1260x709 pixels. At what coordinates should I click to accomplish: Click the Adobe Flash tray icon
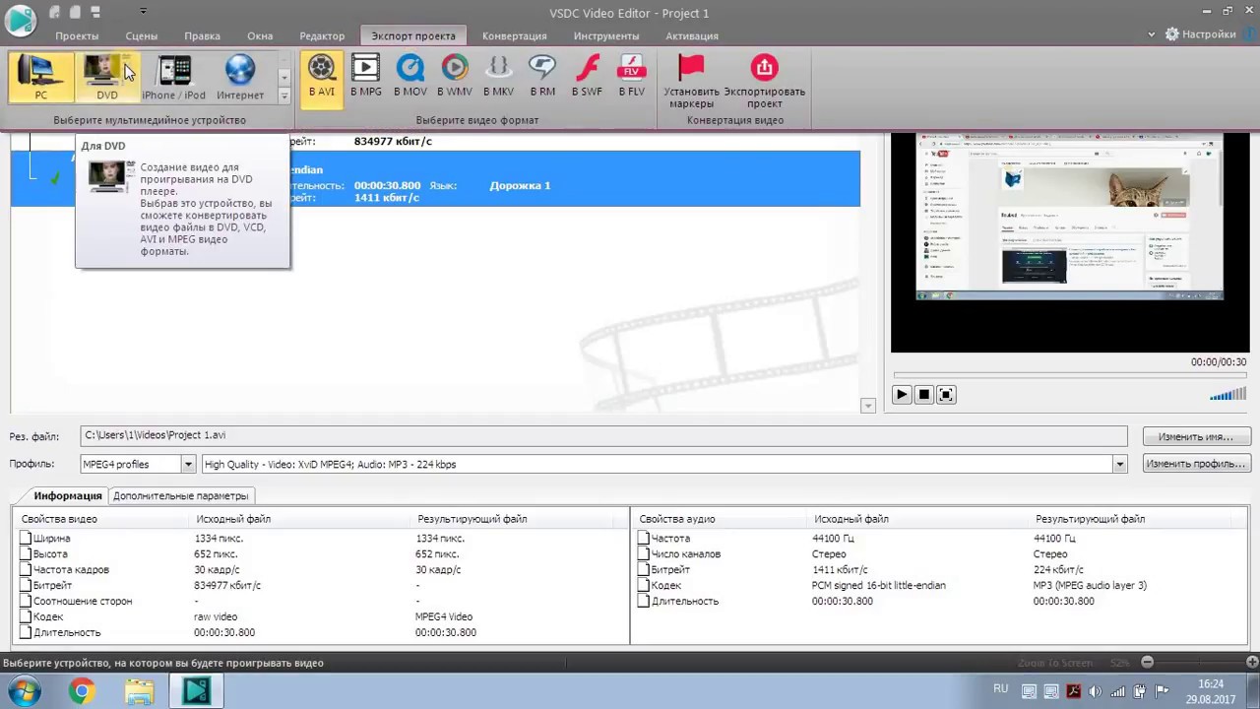coord(1073,691)
